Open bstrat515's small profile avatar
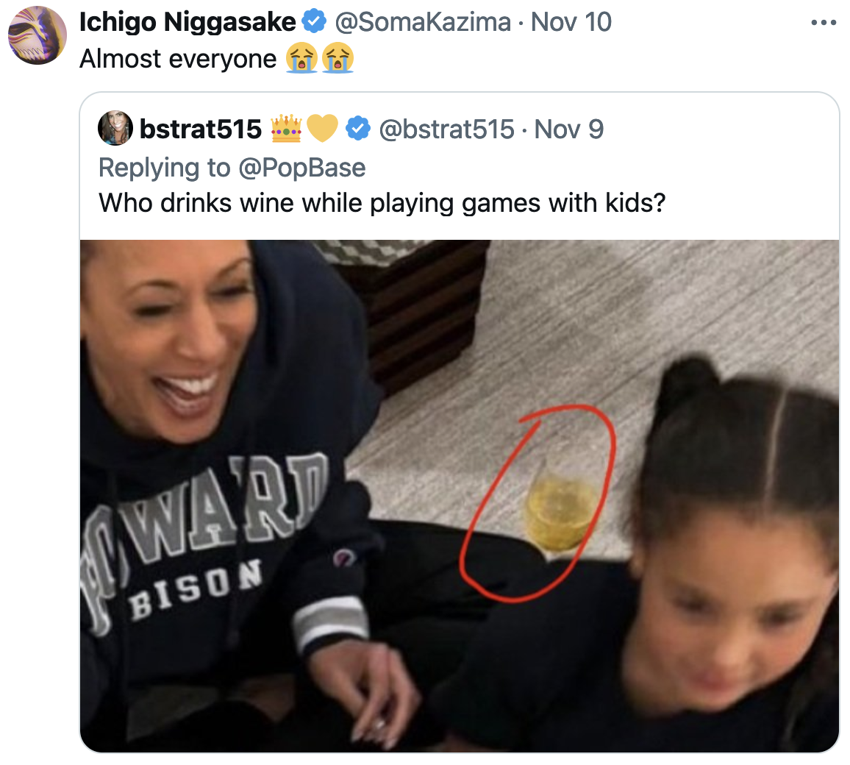The image size is (850, 765). (x=115, y=129)
